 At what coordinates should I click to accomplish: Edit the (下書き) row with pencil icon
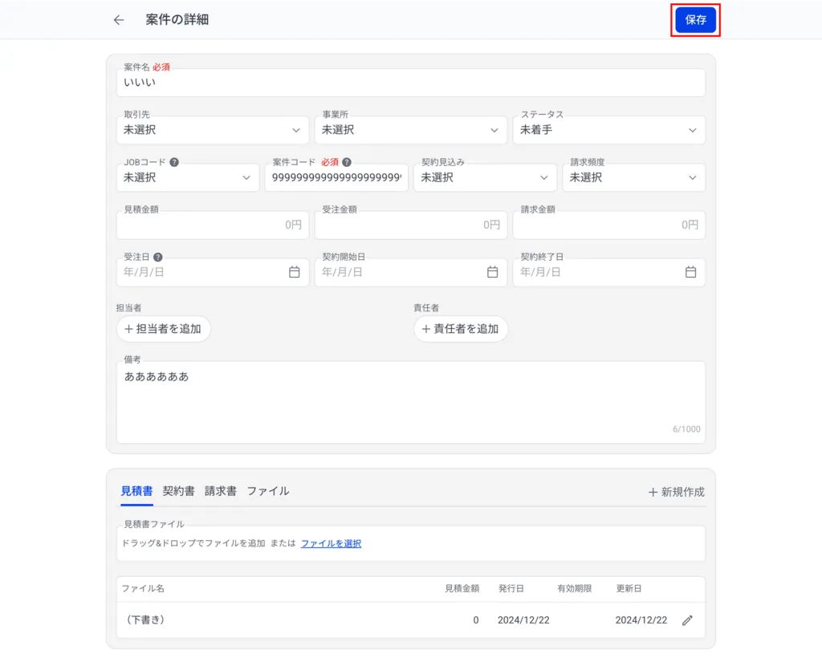point(687,620)
